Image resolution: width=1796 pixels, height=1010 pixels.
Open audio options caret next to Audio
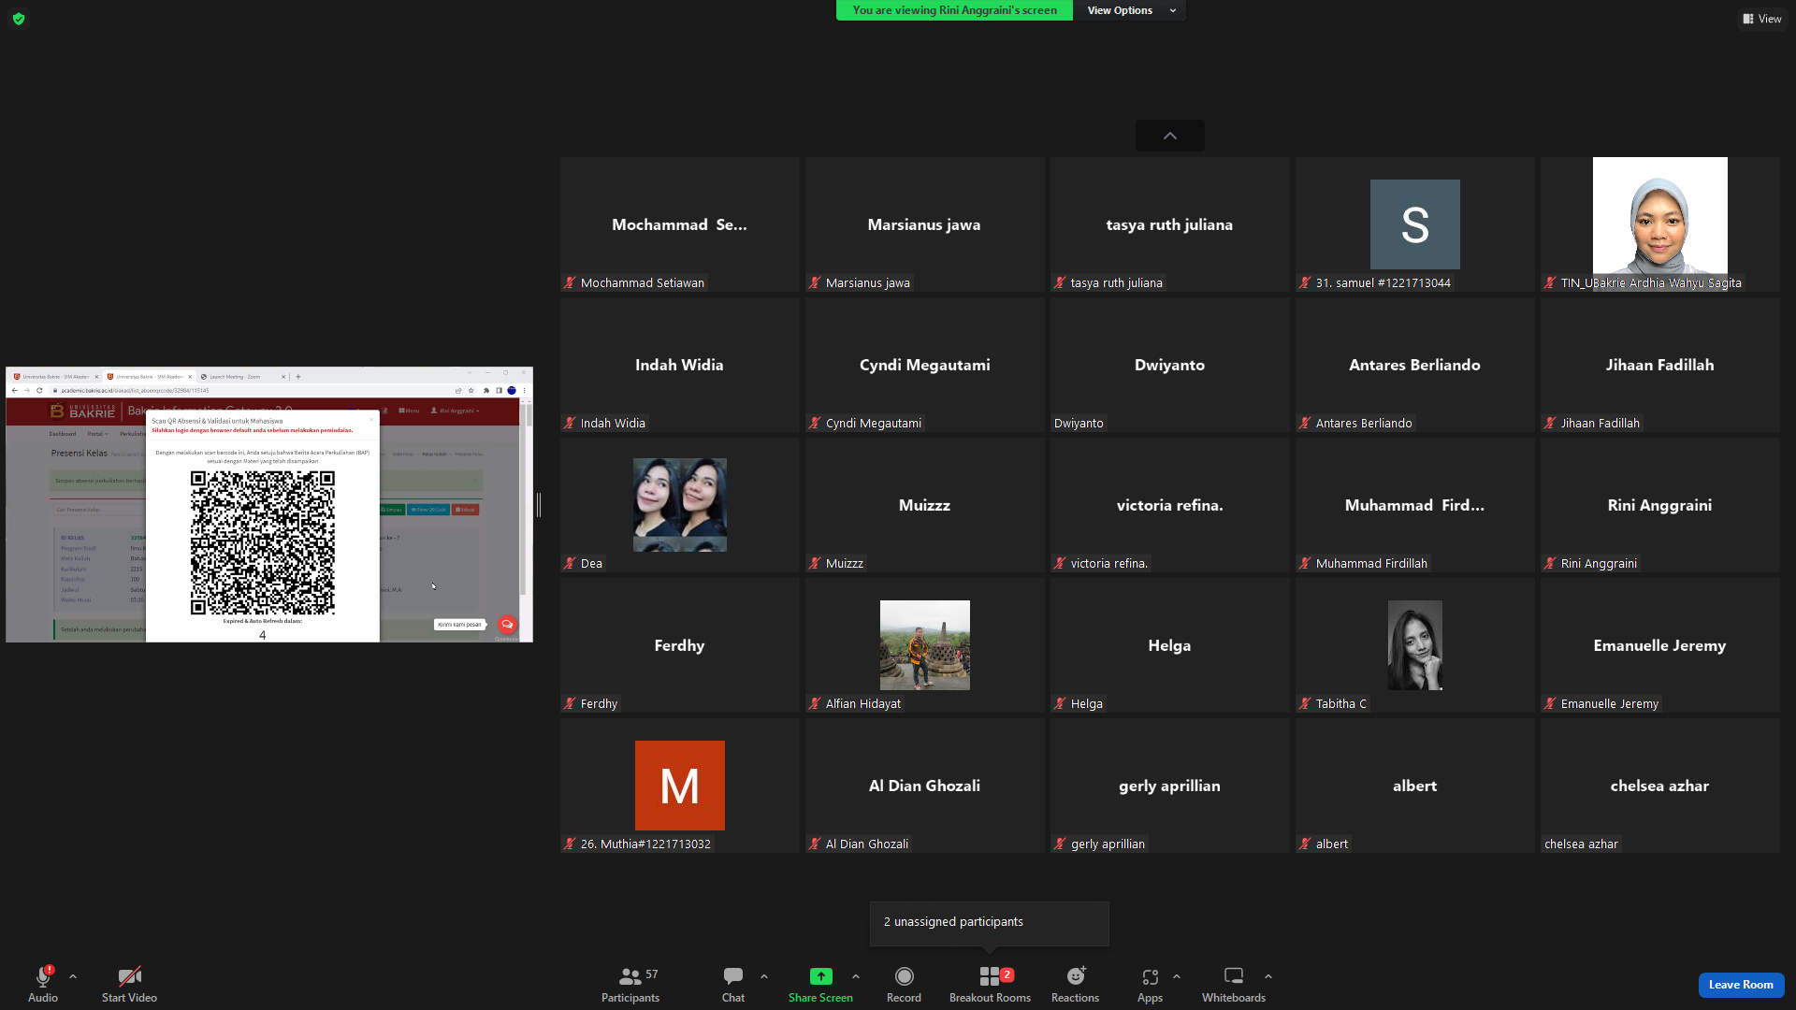point(73,976)
